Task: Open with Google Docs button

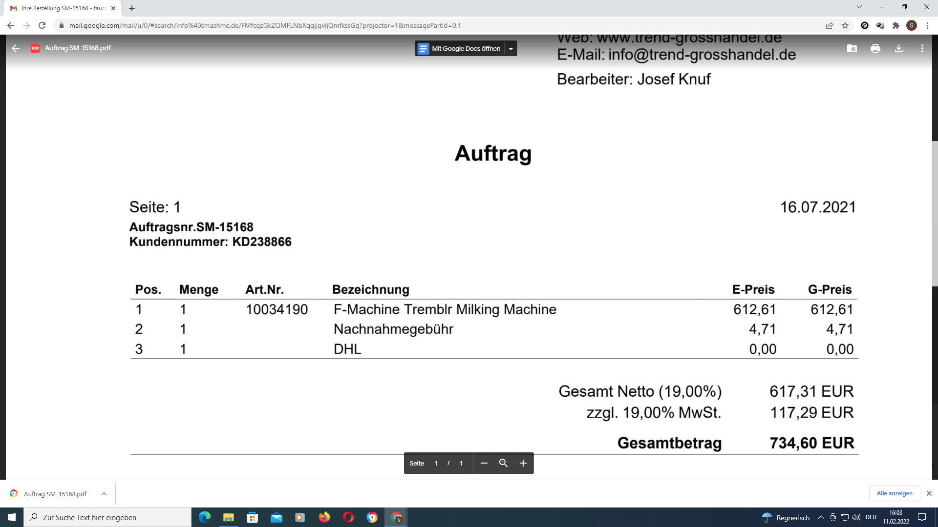Action: [459, 48]
